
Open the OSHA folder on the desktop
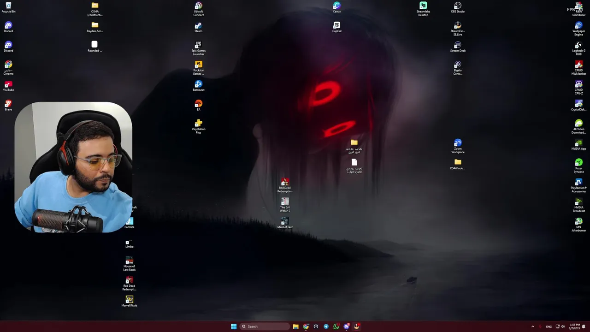[94, 9]
